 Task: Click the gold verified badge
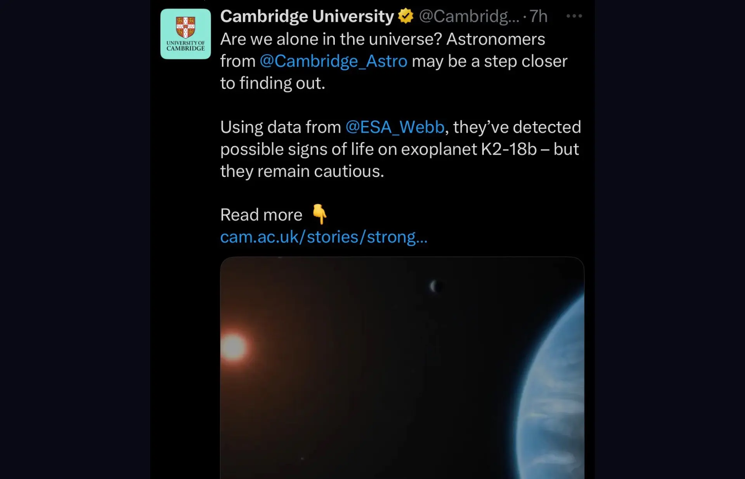405,16
